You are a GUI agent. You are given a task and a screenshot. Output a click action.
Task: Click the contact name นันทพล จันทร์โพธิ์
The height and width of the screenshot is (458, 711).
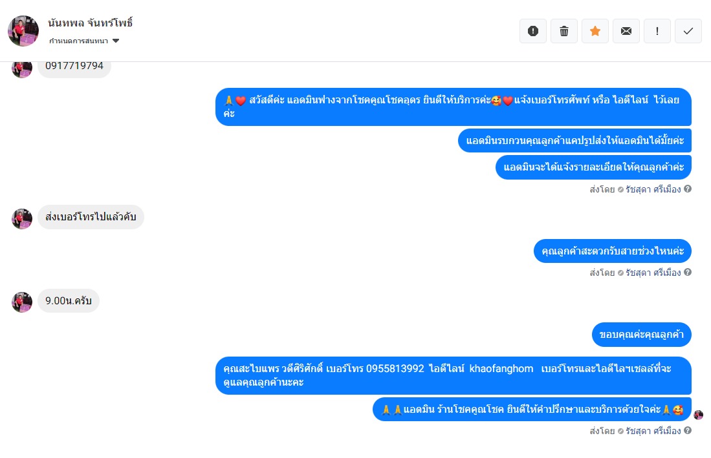pos(90,23)
